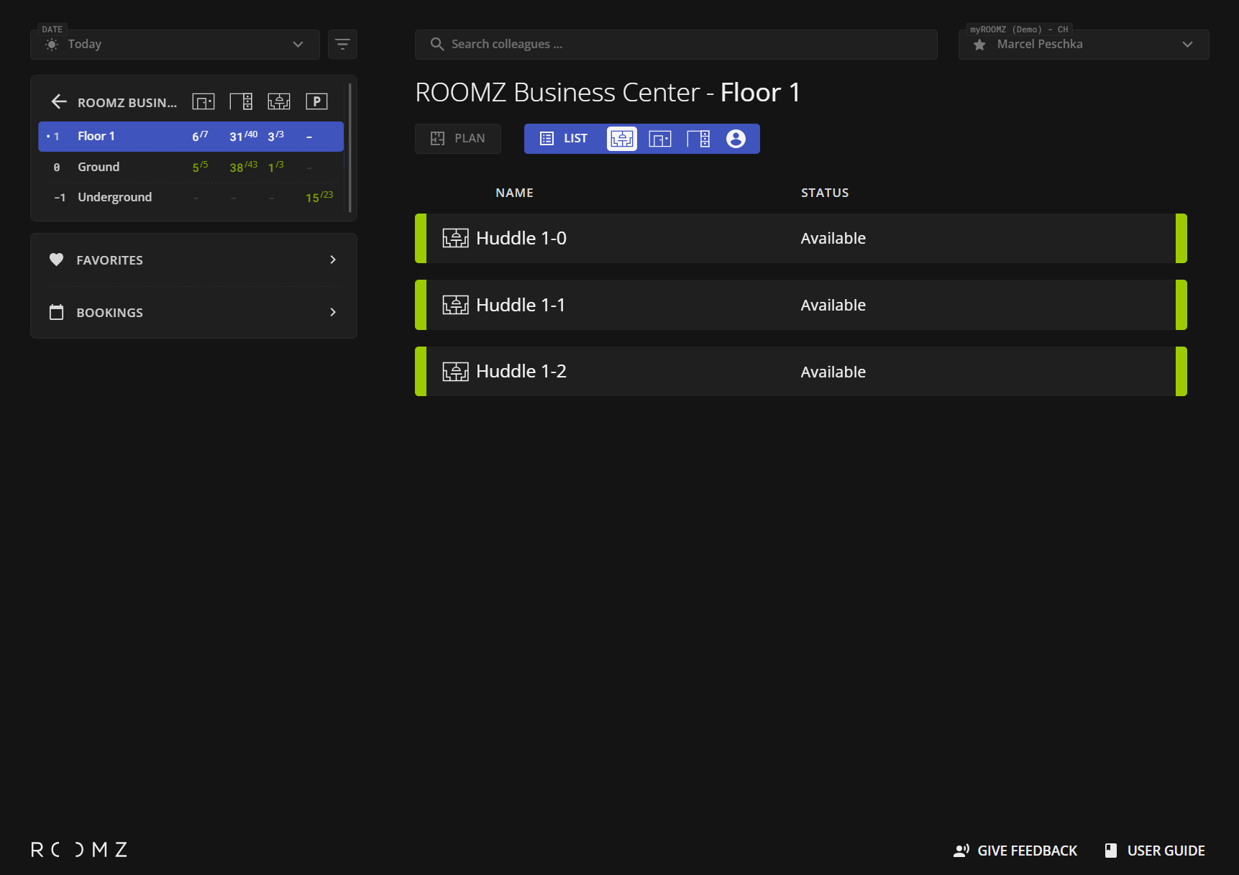Viewport: 1239px width, 875px height.
Task: Expand the Favorites section
Action: point(193,260)
